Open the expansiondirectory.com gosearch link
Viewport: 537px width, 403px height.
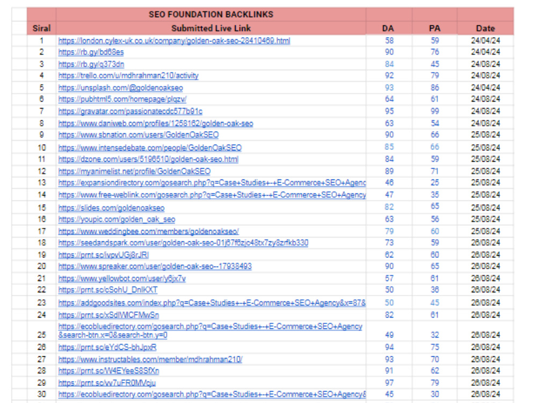(212, 183)
